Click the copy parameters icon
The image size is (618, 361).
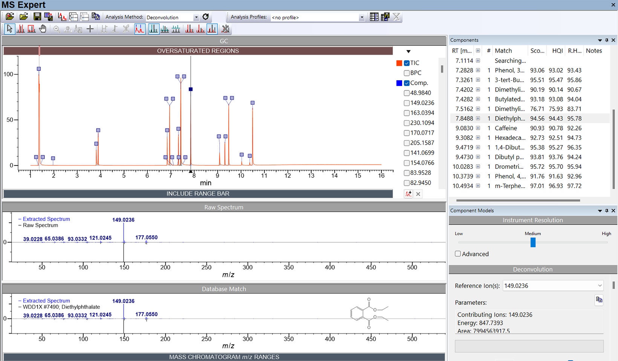pos(599,300)
